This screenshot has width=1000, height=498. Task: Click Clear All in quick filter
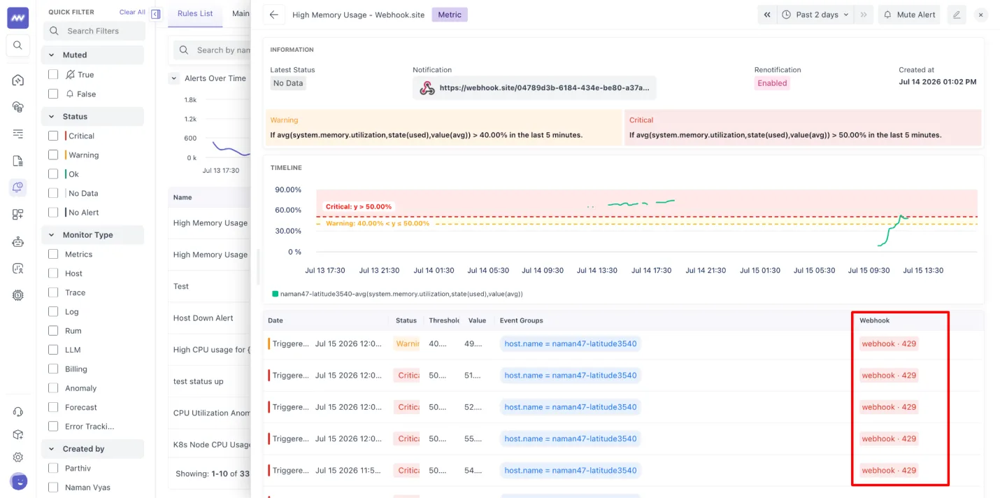click(132, 12)
